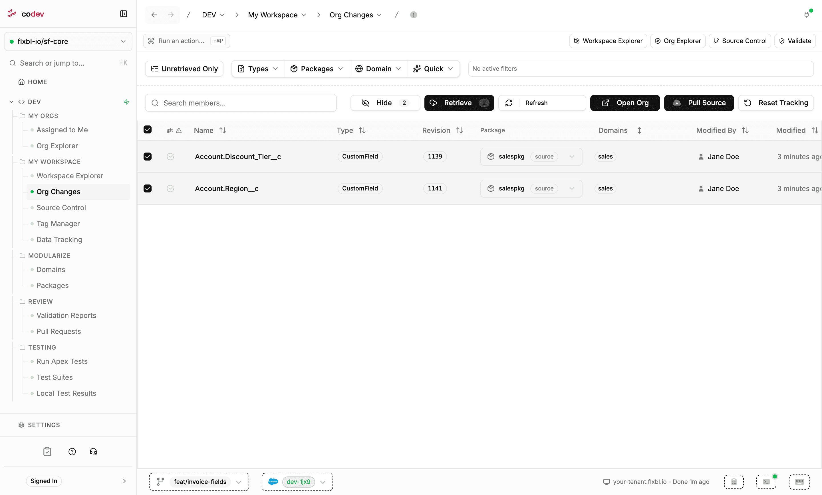Screen dimensions: 822x495
Task: Open Workspace Explorer from top toolbar
Action: pyautogui.click(x=608, y=41)
